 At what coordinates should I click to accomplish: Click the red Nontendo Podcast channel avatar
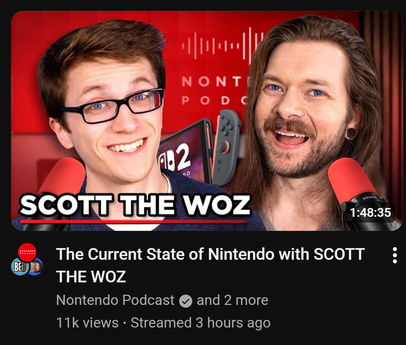tap(27, 252)
